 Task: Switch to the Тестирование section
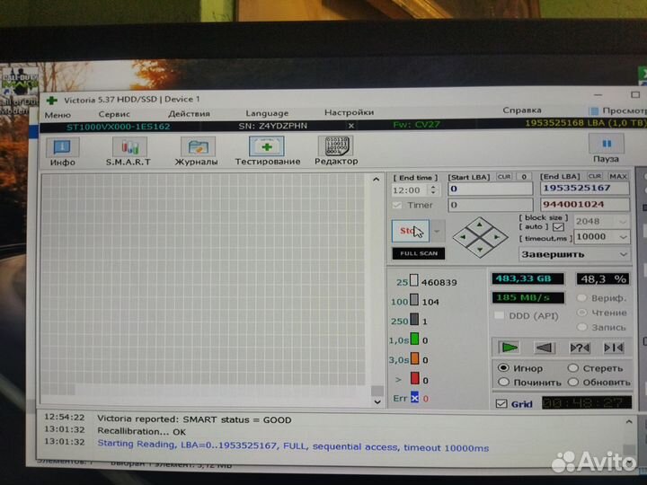(x=267, y=146)
